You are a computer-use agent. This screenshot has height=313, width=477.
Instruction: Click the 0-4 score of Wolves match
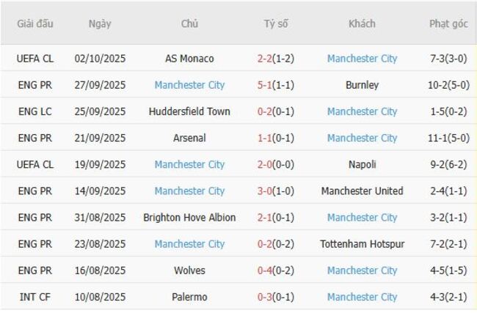pyautogui.click(x=265, y=270)
